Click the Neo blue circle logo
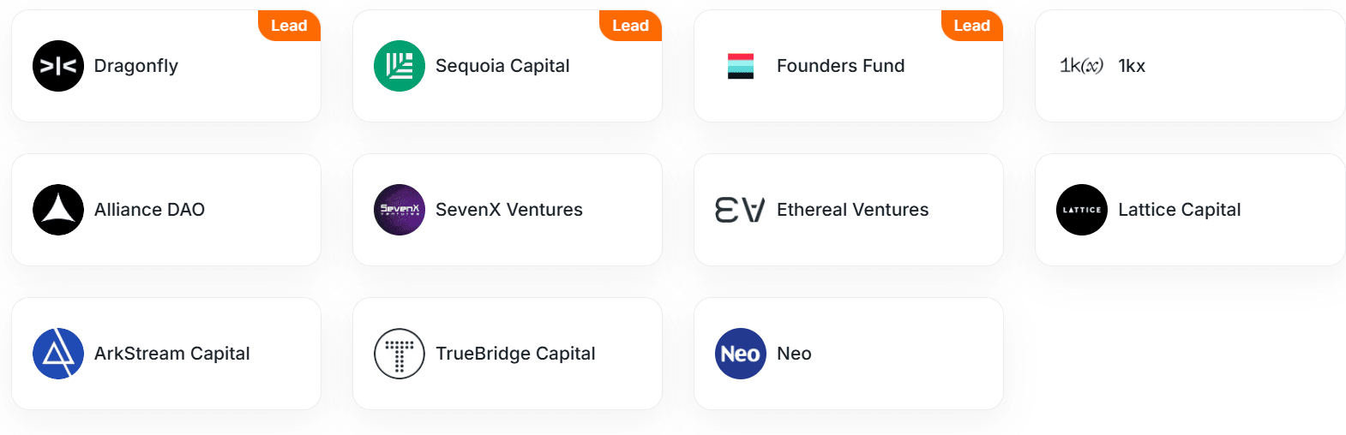 pos(741,354)
